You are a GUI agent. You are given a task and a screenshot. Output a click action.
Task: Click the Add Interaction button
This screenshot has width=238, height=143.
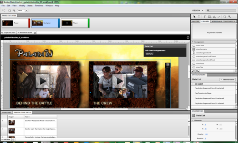coord(227,80)
